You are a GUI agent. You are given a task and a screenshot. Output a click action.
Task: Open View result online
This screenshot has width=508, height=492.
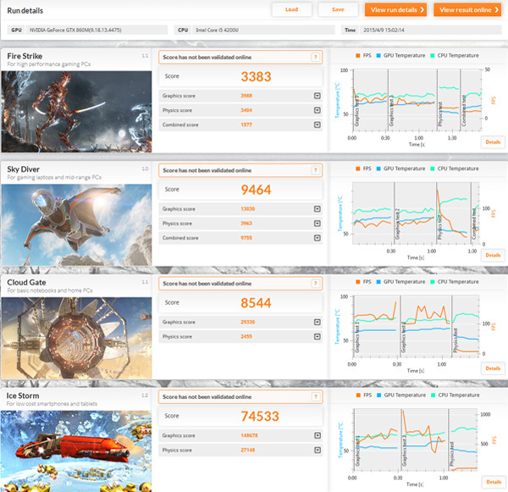coord(467,9)
